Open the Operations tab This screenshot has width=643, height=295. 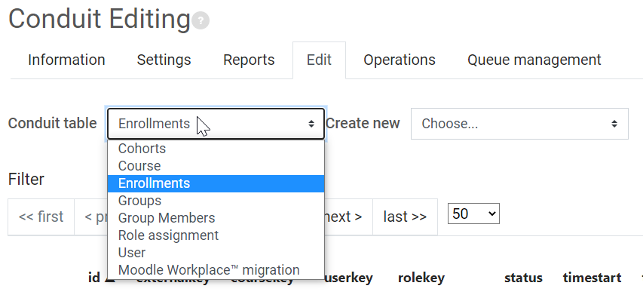click(400, 60)
